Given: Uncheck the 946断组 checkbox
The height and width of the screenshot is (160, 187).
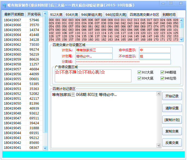Looking at the screenshot, I should 162,72.
